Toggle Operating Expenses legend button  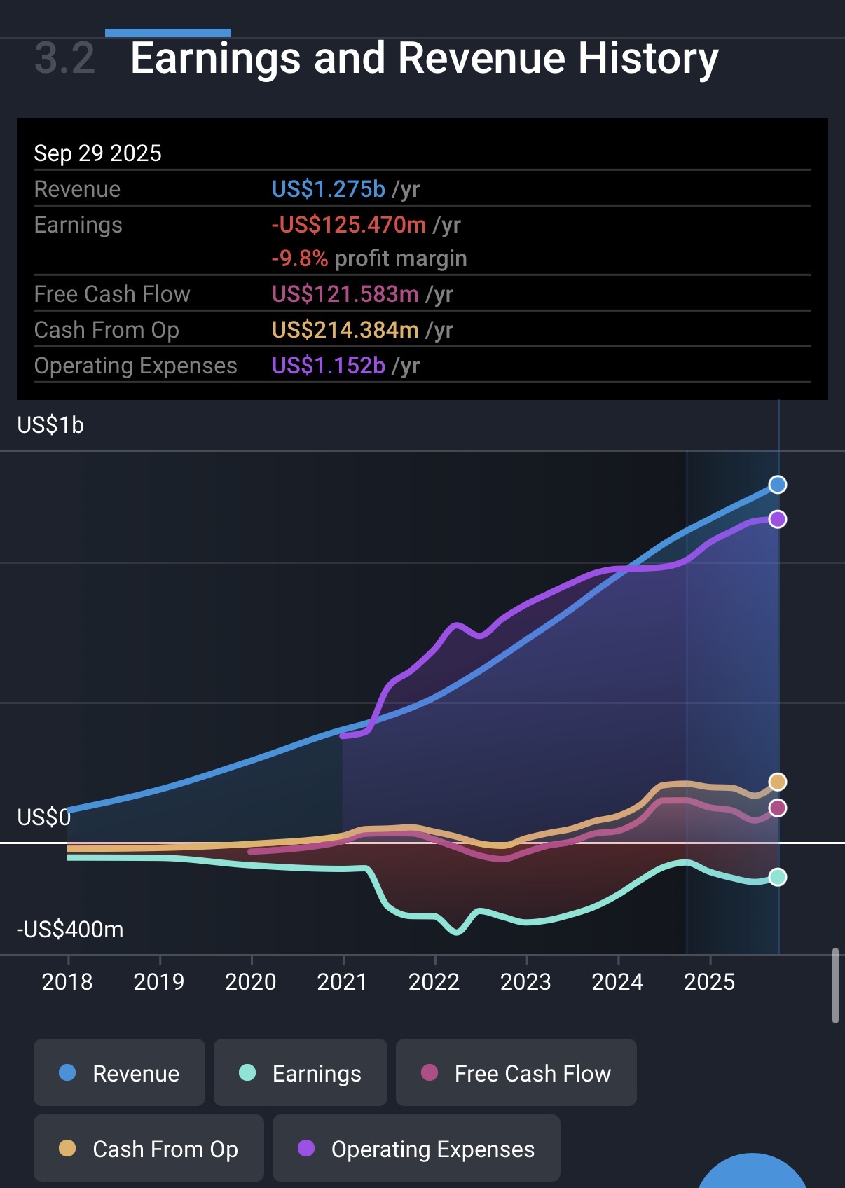(416, 1149)
